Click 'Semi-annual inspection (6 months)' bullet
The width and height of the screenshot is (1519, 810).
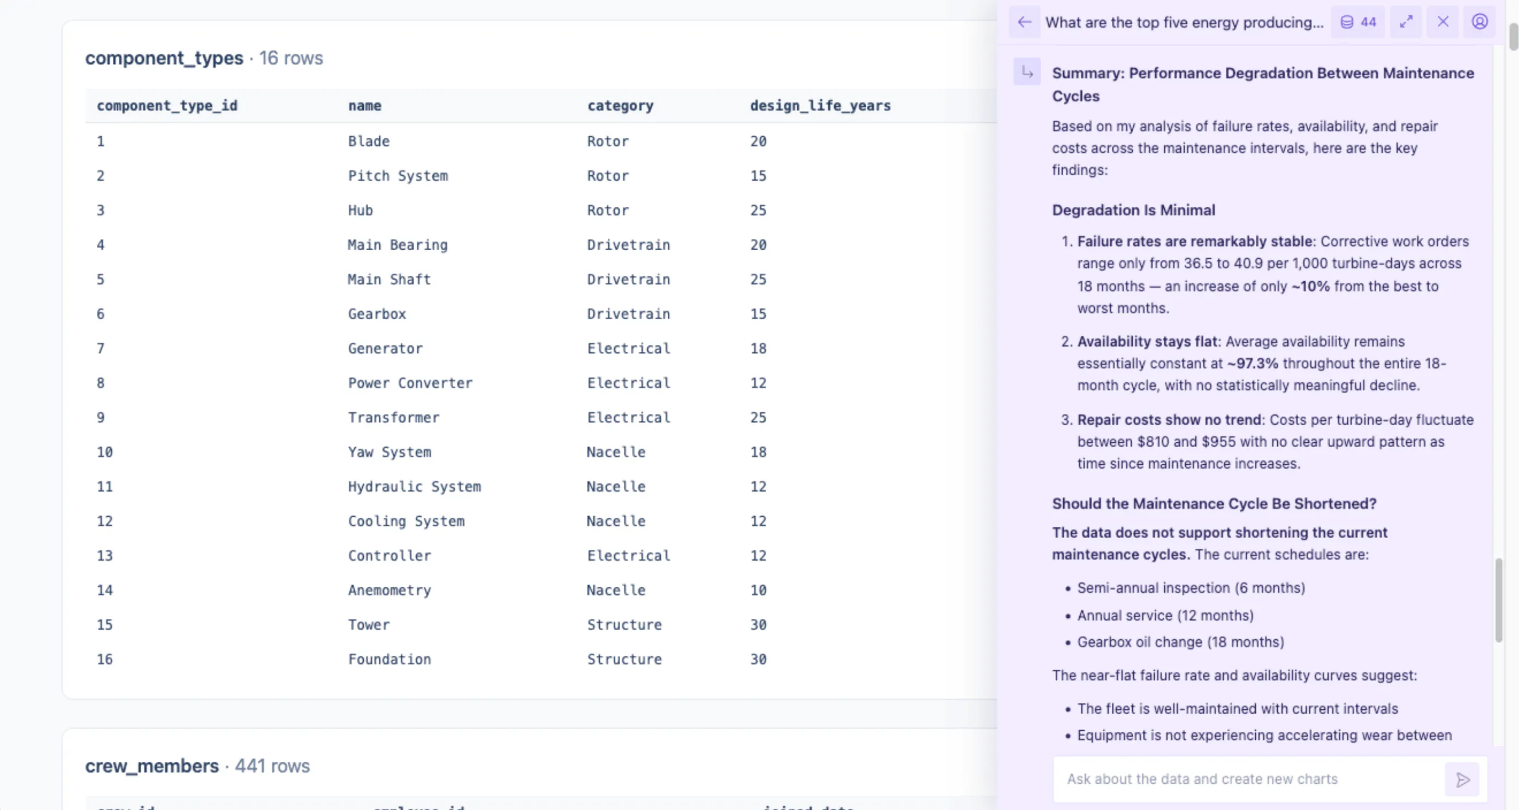click(x=1191, y=588)
